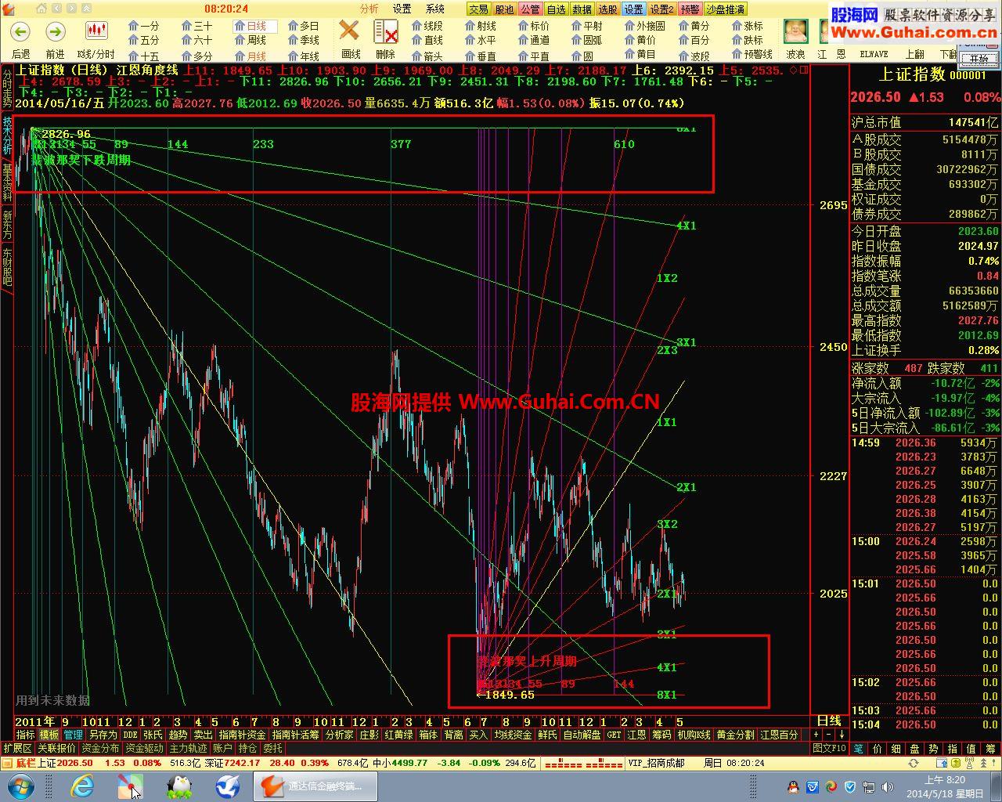Click the 日线 period label under chart
1002x802 pixels.
point(829,721)
